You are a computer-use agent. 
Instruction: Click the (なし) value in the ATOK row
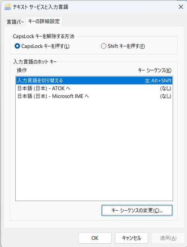(165, 88)
